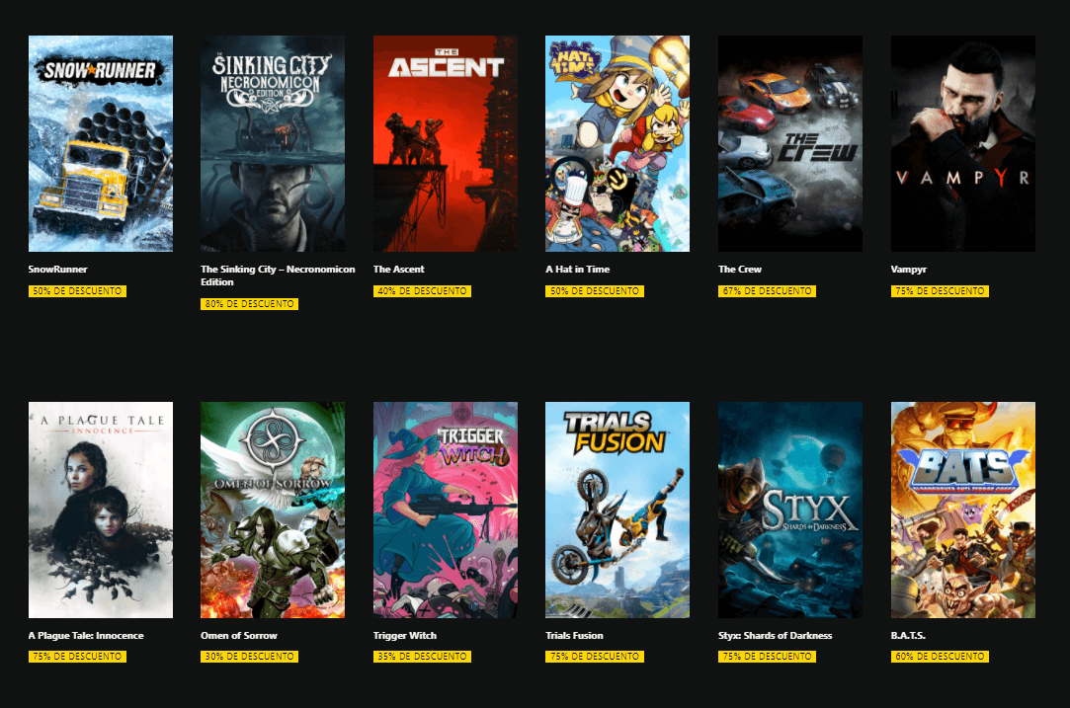Screen dimensions: 1070x708
Task: Open the Vampyr title text link
Action: [x=908, y=270]
